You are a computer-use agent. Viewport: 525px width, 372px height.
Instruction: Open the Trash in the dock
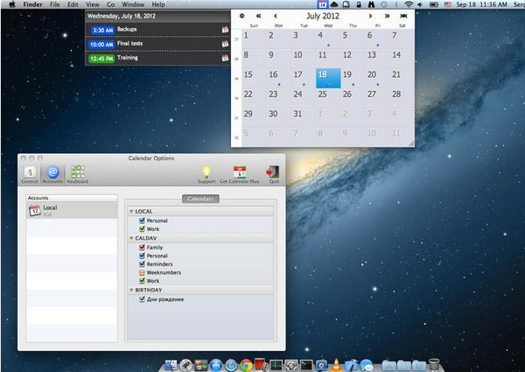click(434, 365)
